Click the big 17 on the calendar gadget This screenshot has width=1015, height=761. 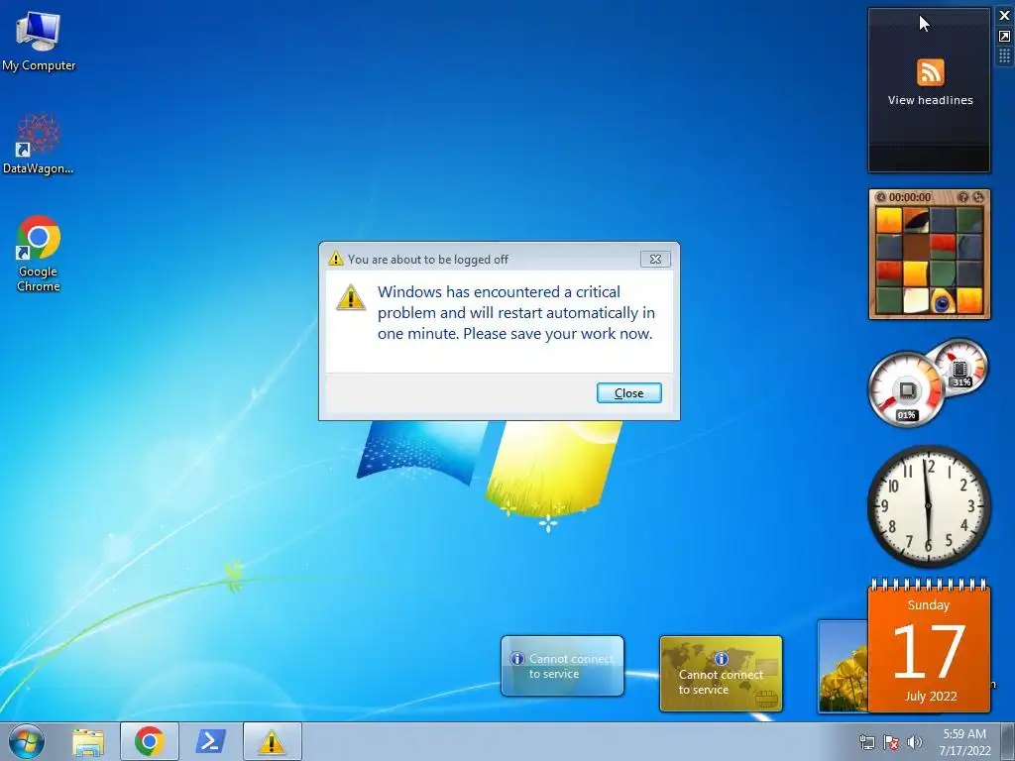[928, 652]
